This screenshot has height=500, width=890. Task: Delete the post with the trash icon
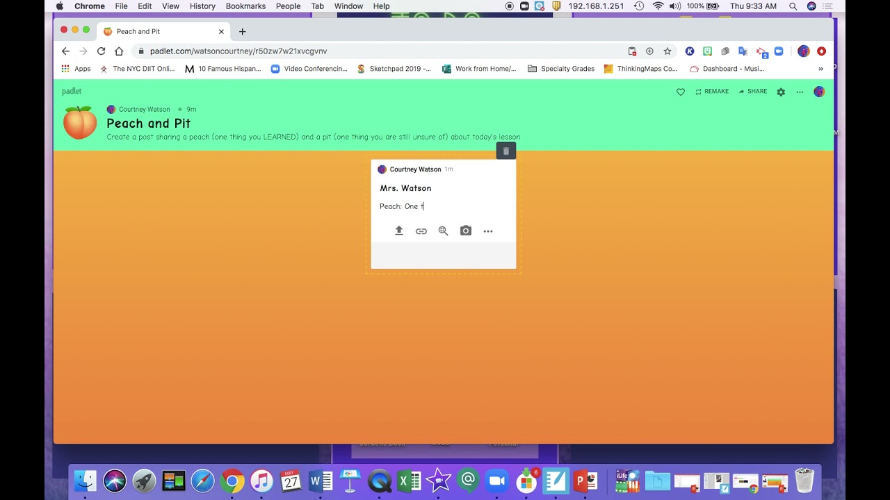[x=506, y=151]
